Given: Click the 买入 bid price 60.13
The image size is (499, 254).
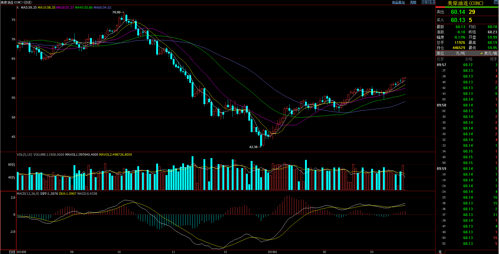Looking at the screenshot, I should tap(458, 20).
